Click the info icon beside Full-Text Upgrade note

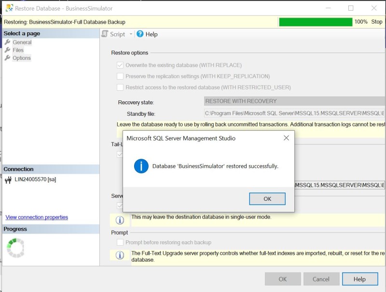click(x=120, y=255)
